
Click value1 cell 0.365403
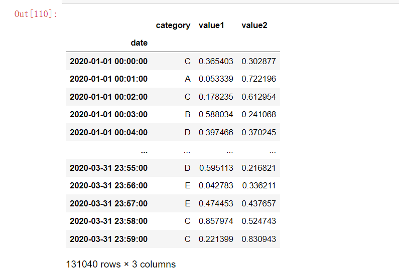pos(216,61)
